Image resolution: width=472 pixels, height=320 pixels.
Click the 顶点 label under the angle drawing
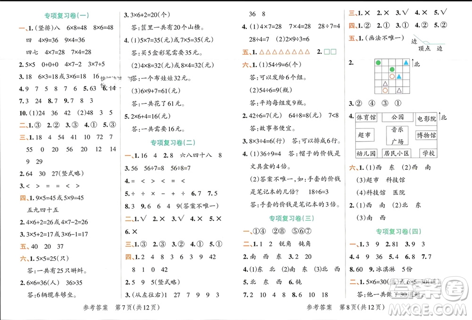tap(424, 49)
